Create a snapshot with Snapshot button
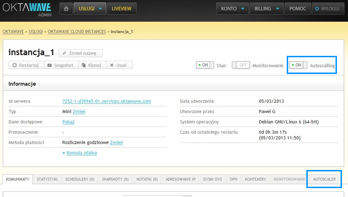Viewport: 348px width, 197px height. point(62,65)
